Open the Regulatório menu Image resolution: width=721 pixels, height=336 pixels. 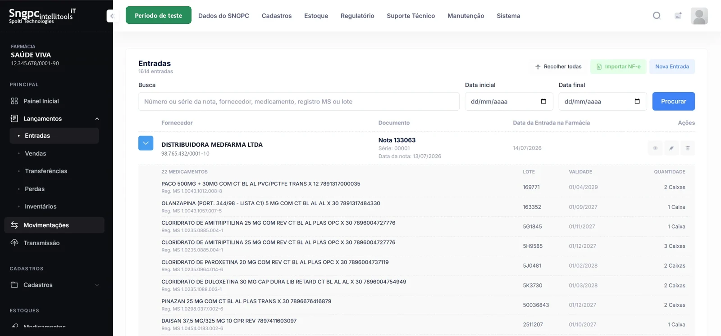(x=357, y=16)
